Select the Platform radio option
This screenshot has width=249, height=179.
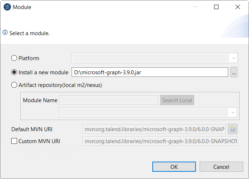[x=14, y=58]
